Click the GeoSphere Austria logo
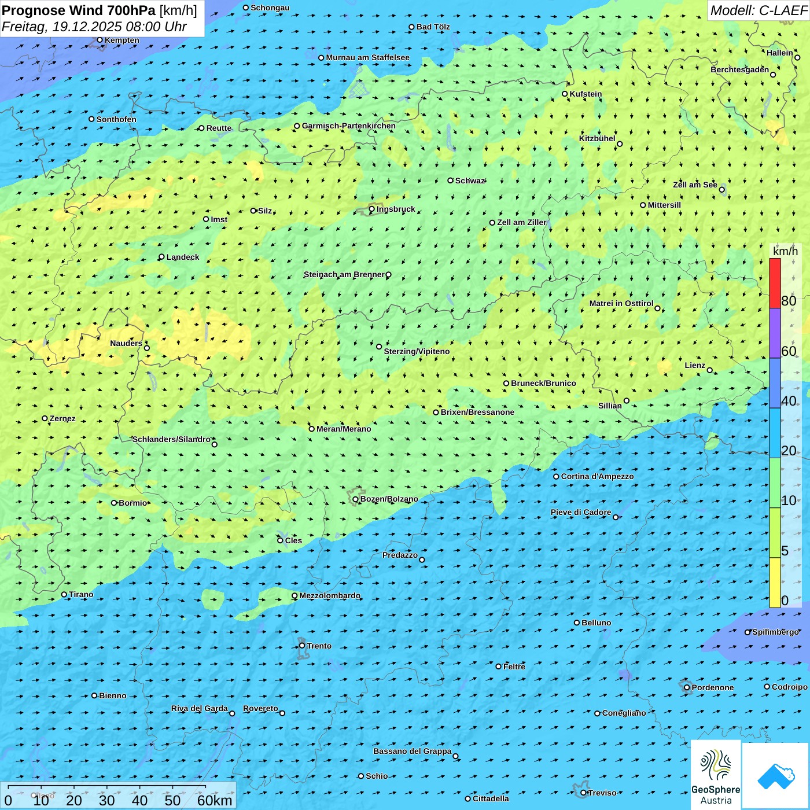The image size is (810, 810). pos(716,775)
